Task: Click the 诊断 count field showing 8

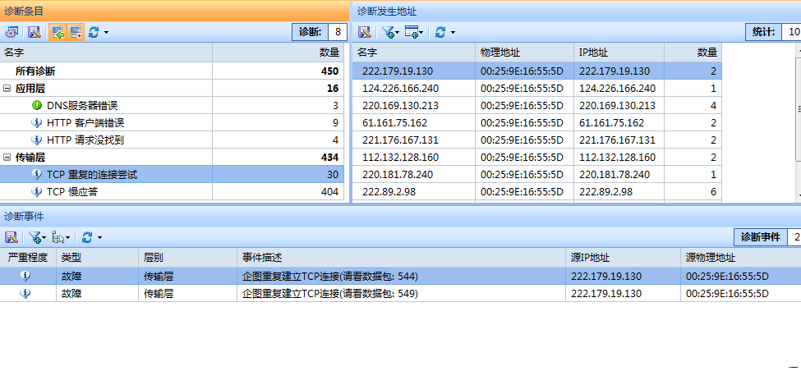Action: [338, 32]
